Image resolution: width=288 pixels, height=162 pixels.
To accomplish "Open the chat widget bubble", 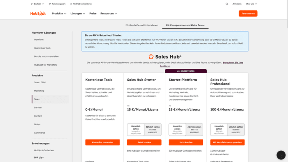I will pos(281,155).
